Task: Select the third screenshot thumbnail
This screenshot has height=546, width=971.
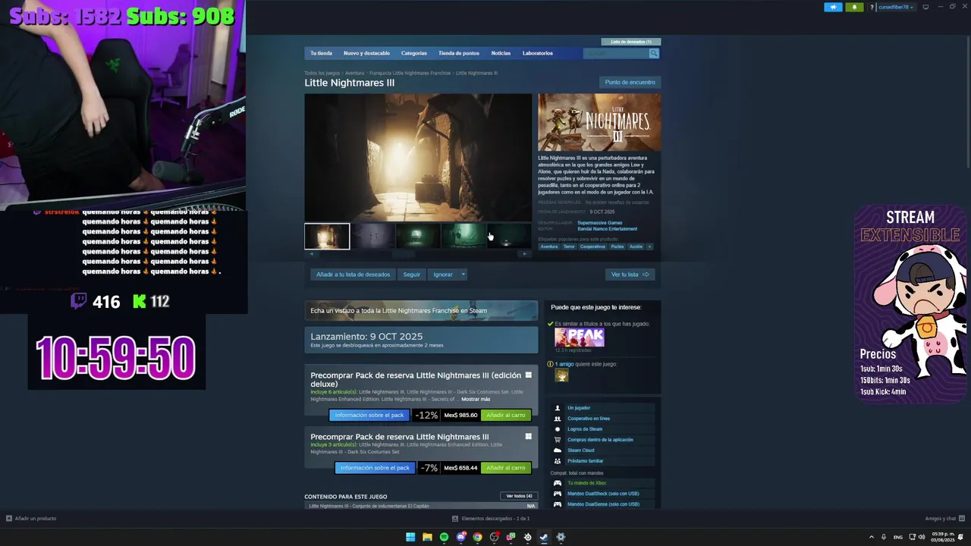Action: (x=418, y=236)
